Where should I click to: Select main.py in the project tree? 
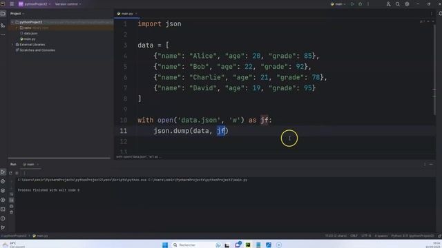(x=30, y=39)
